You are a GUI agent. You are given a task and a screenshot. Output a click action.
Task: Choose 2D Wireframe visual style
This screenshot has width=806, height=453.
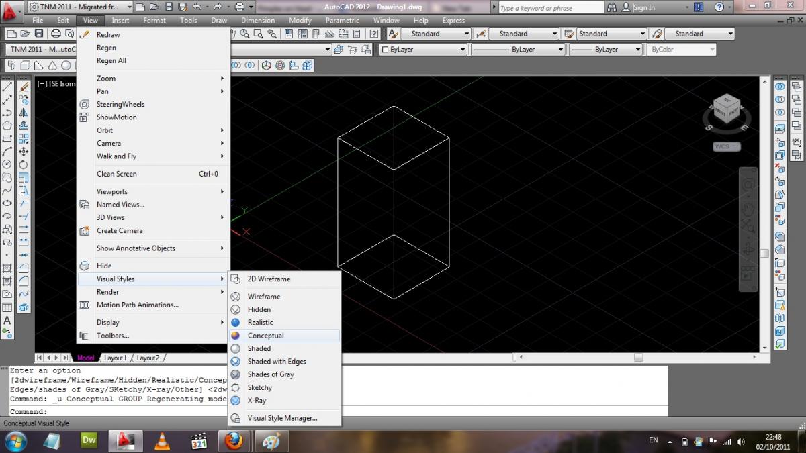tap(284, 279)
